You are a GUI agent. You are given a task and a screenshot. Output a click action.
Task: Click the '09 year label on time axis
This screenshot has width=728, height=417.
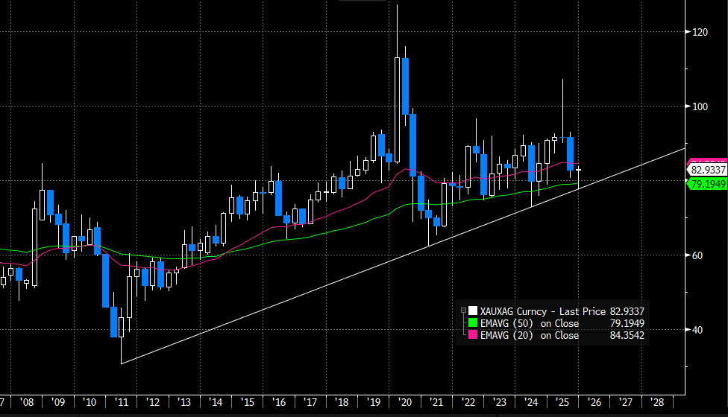click(x=58, y=402)
